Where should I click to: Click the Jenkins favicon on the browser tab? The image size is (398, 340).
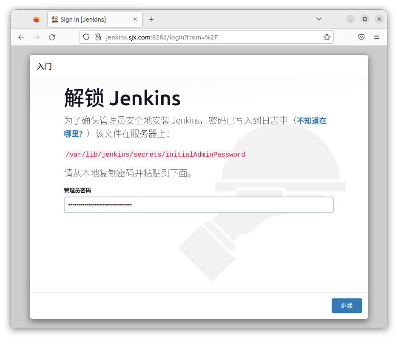pyautogui.click(x=55, y=19)
